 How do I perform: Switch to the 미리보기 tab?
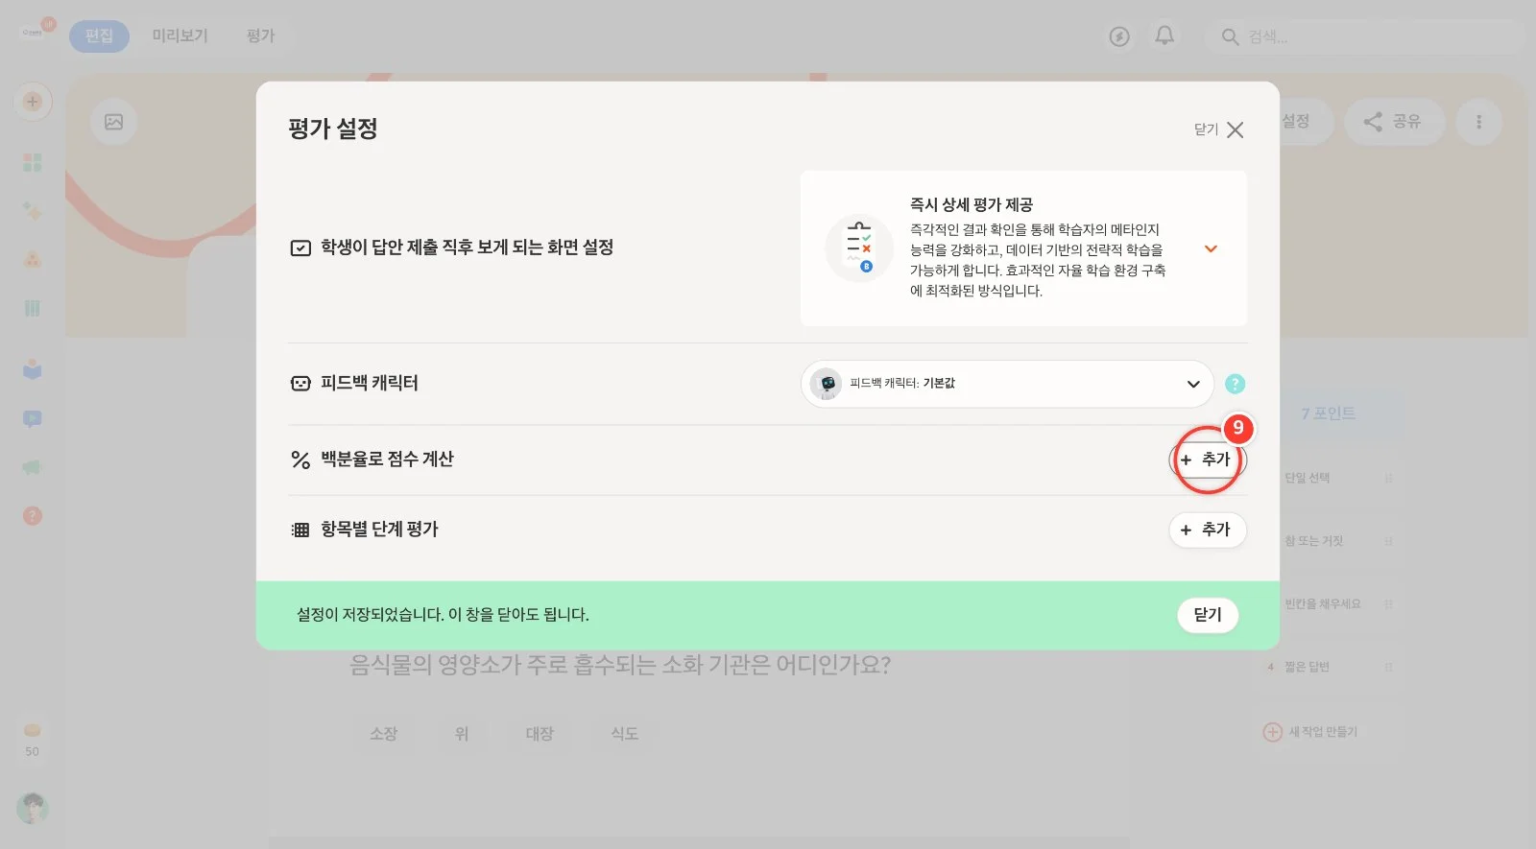180,36
